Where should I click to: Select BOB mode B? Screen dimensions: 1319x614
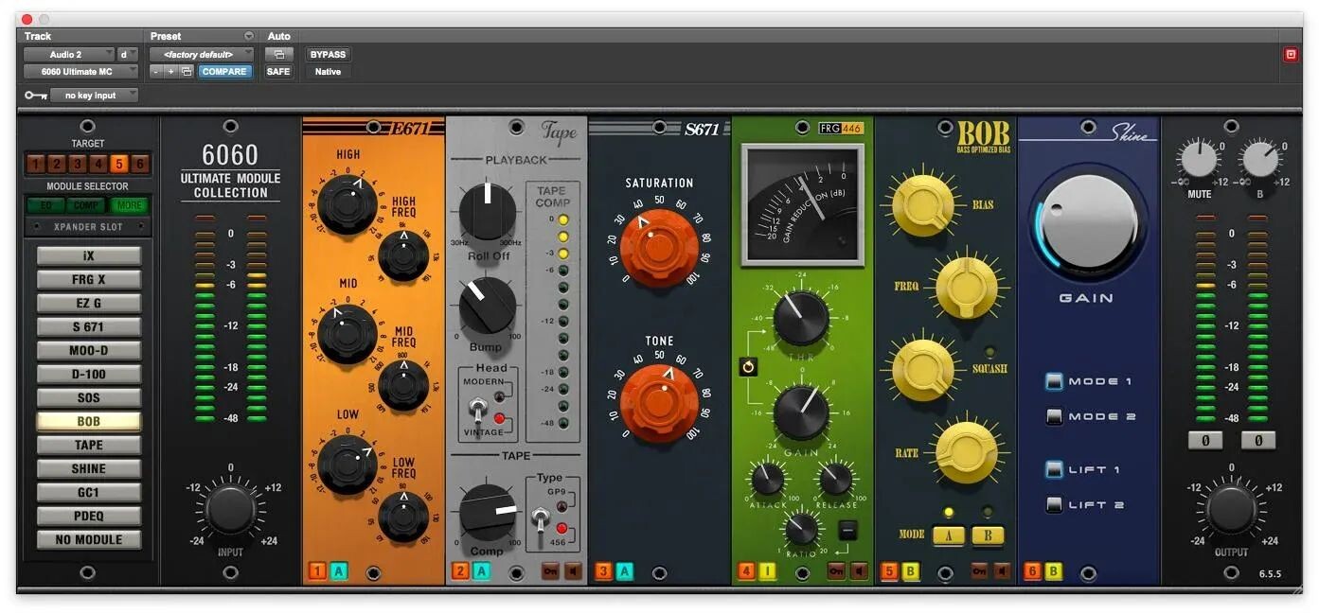(988, 535)
